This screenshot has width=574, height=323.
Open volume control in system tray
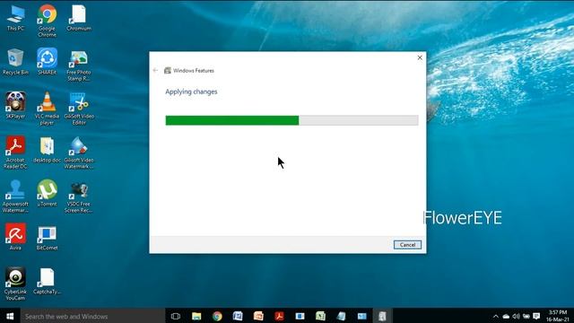point(517,317)
